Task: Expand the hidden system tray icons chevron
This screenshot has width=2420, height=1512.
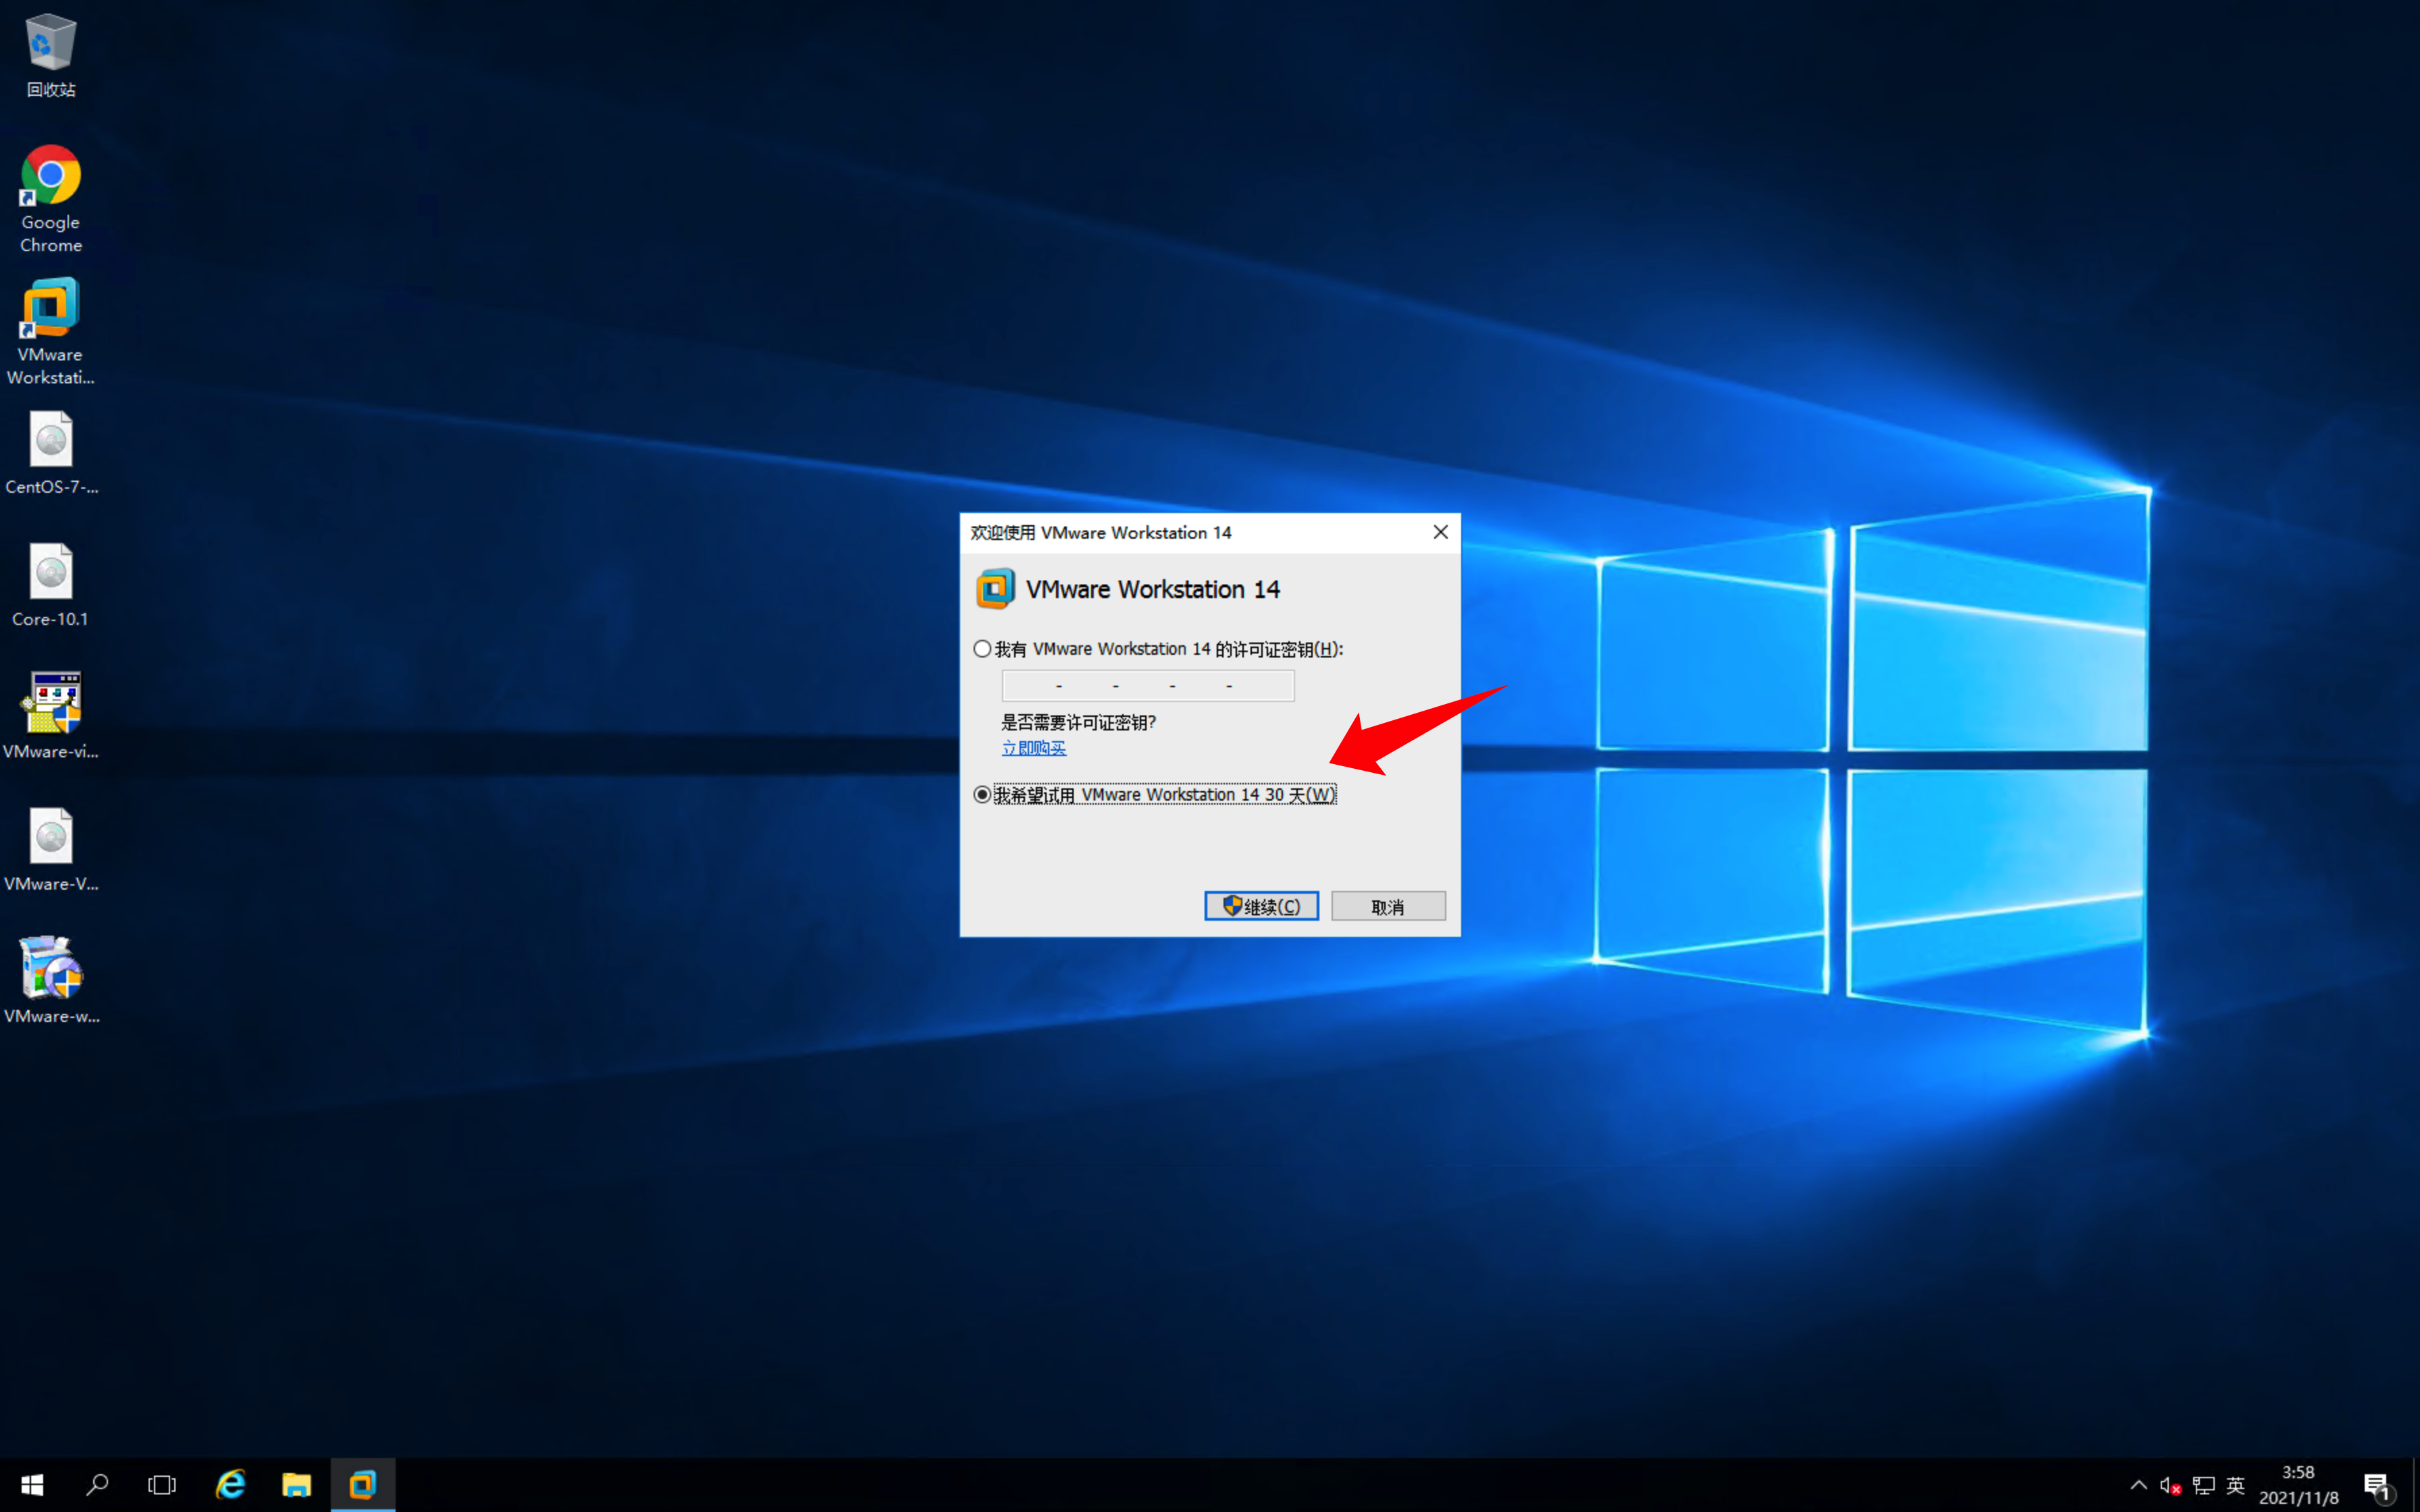Action: point(2138,1485)
